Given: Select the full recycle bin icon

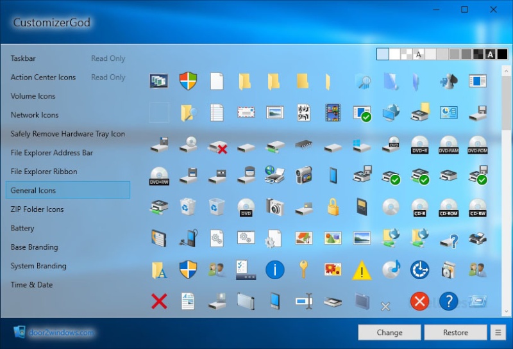Looking at the screenshot, I should (188, 207).
